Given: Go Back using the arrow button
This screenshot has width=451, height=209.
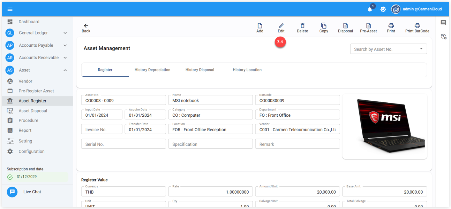Looking at the screenshot, I should 86,28.
